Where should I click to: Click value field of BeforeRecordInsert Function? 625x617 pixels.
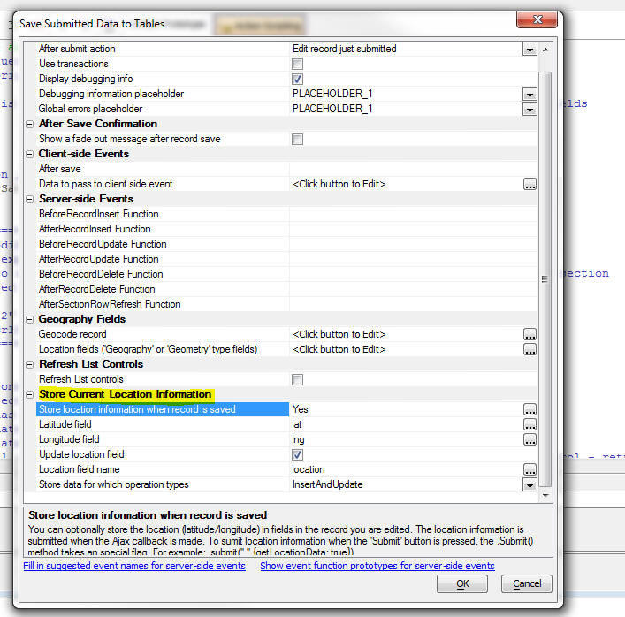[x=414, y=214]
